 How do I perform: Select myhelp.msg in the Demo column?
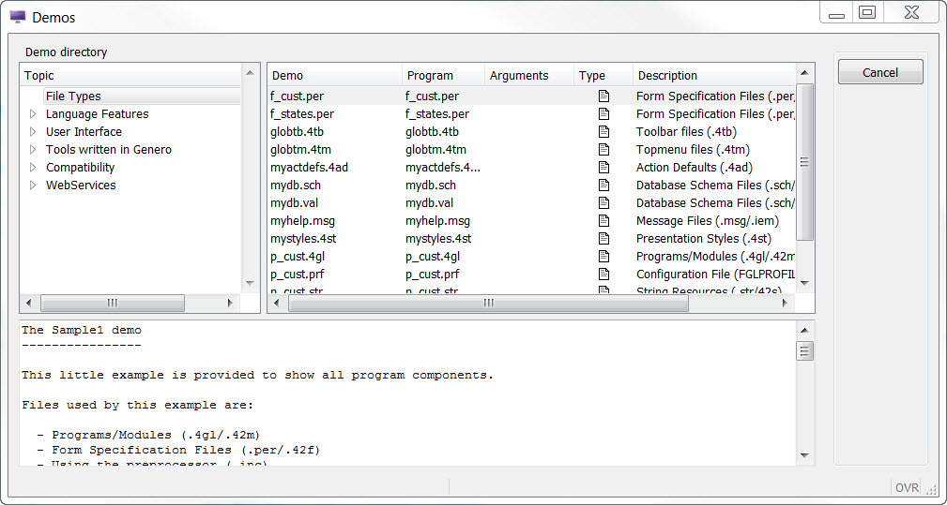coord(302,220)
